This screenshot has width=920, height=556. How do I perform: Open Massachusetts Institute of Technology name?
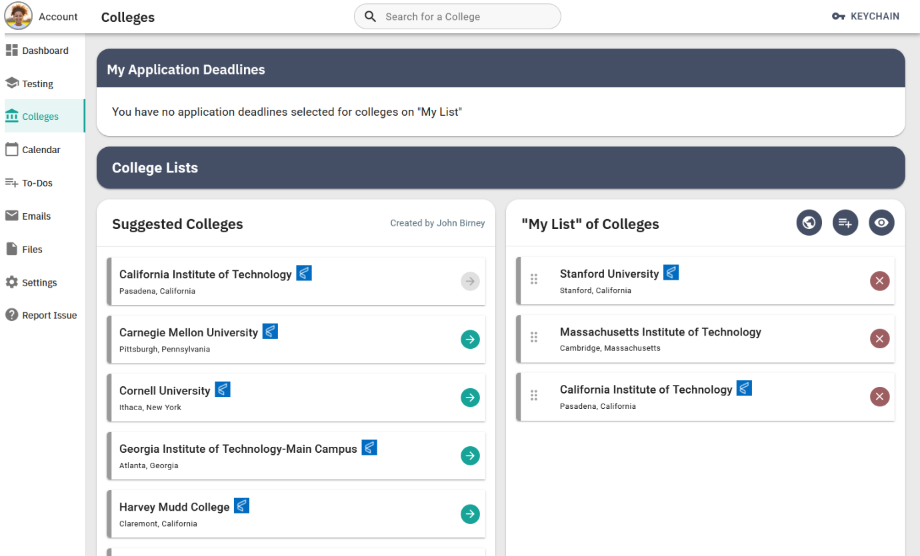[x=661, y=332]
